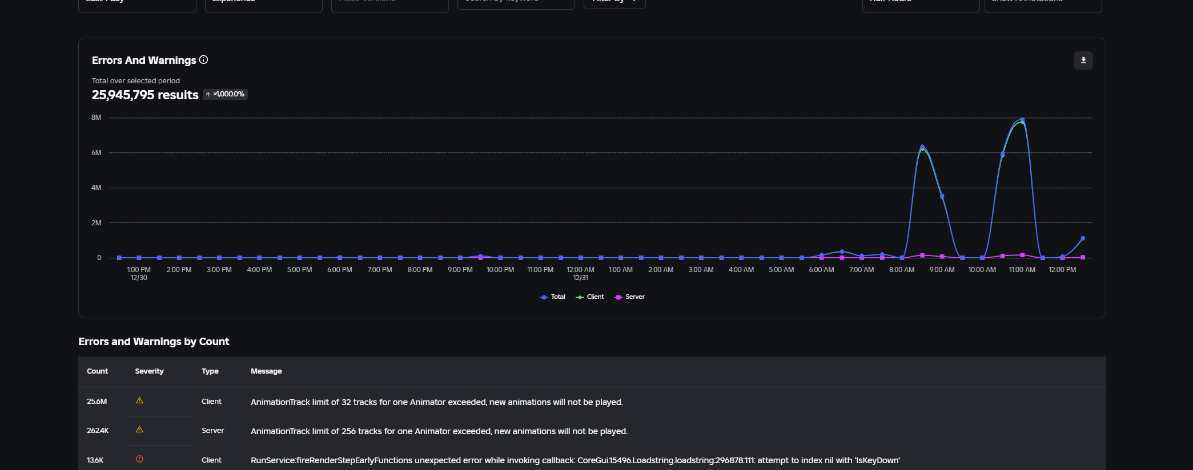The width and height of the screenshot is (1193, 470).
Task: Toggle the Server series in the chart legend
Action: coord(629,297)
